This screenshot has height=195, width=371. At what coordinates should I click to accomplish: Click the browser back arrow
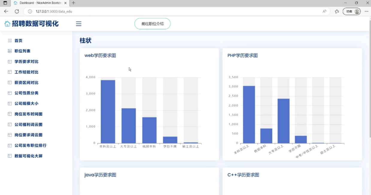pos(6,11)
